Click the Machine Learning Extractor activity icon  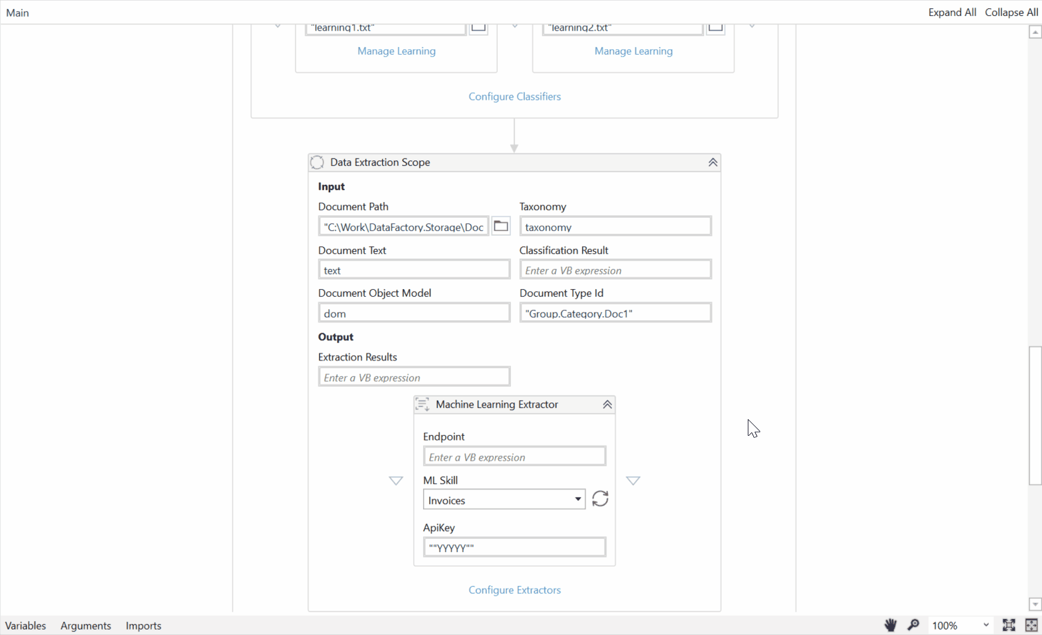(x=422, y=404)
